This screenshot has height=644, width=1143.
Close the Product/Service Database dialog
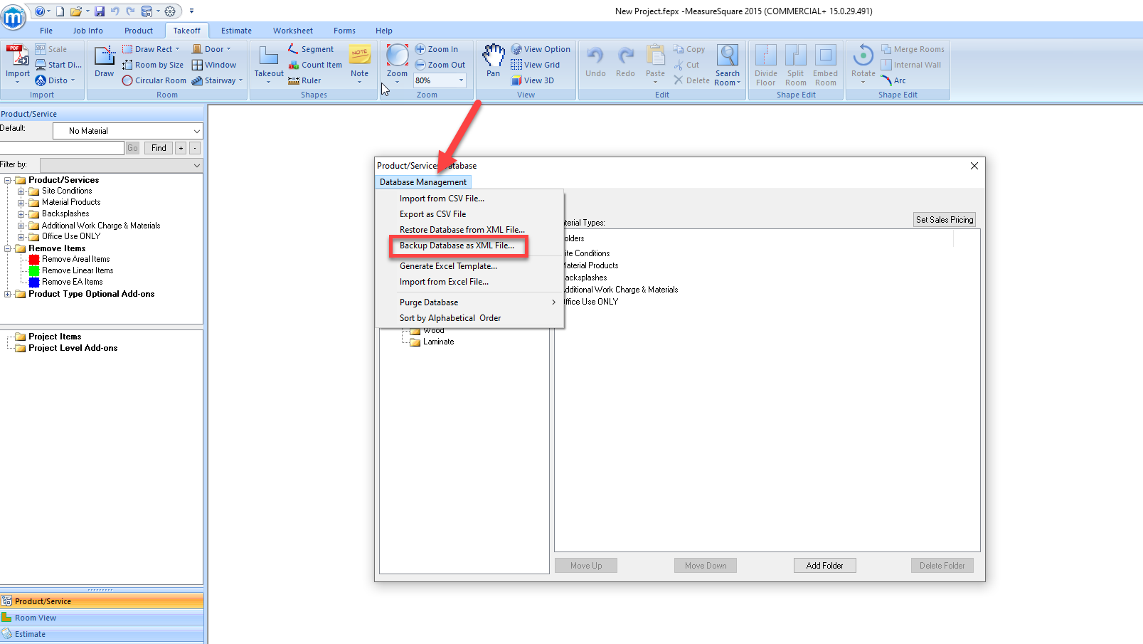(x=974, y=166)
